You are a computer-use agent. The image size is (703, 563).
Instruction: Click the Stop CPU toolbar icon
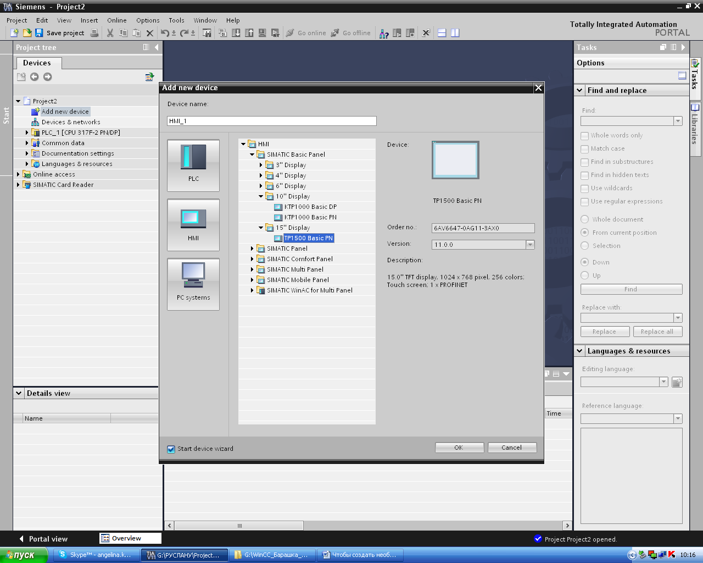point(410,33)
